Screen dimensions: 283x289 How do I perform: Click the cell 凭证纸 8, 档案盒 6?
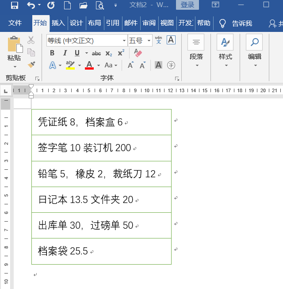click(x=101, y=122)
